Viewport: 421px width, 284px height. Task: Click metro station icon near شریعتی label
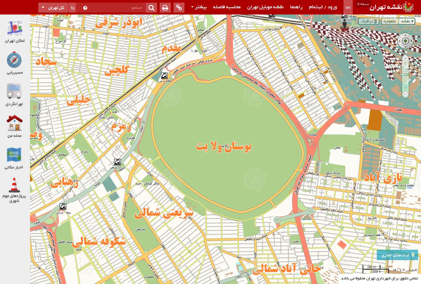click(117, 162)
